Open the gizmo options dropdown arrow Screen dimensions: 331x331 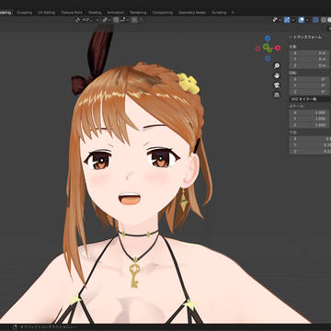pos(293,20)
